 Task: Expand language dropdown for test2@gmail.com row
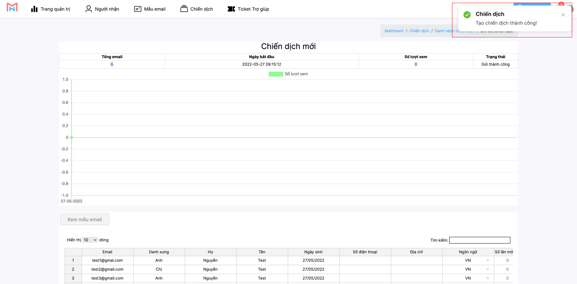[487, 270]
